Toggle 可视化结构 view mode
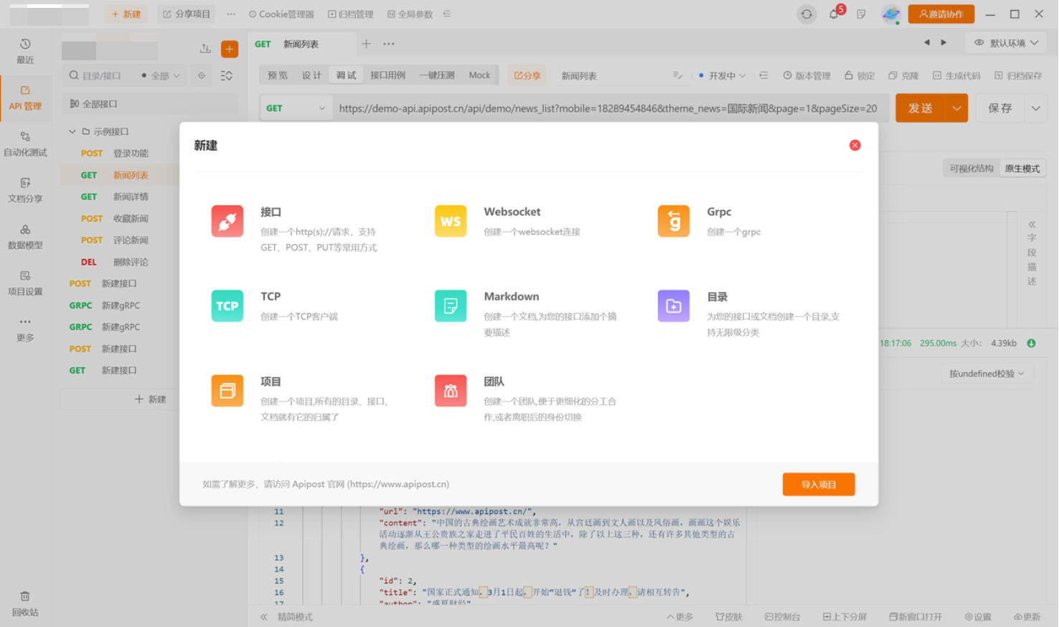Screen dimensions: 1059x627 point(971,169)
